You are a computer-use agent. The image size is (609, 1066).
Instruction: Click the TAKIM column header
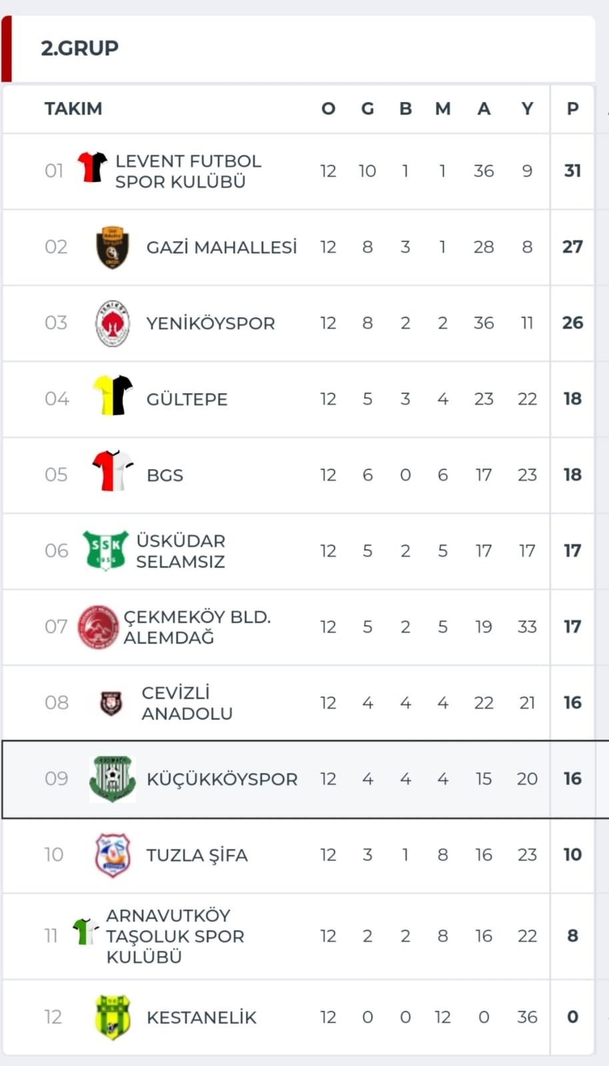coord(73,109)
